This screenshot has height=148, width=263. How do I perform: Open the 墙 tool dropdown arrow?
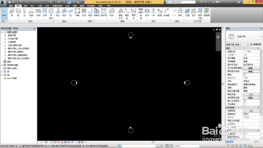tap(18, 18)
